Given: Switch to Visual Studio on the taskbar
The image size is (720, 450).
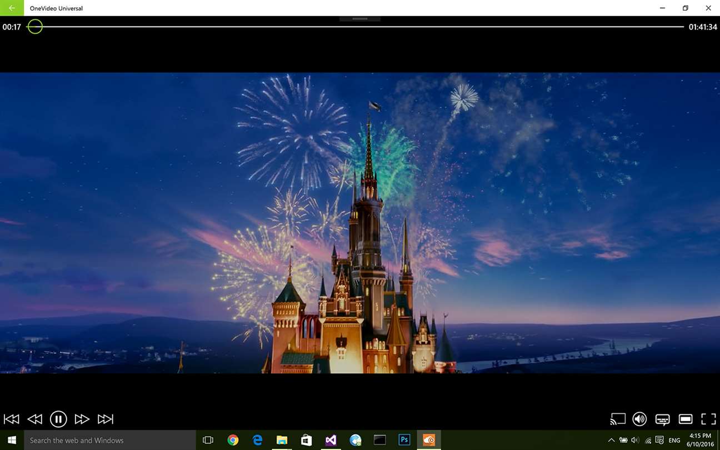Looking at the screenshot, I should click(x=331, y=440).
